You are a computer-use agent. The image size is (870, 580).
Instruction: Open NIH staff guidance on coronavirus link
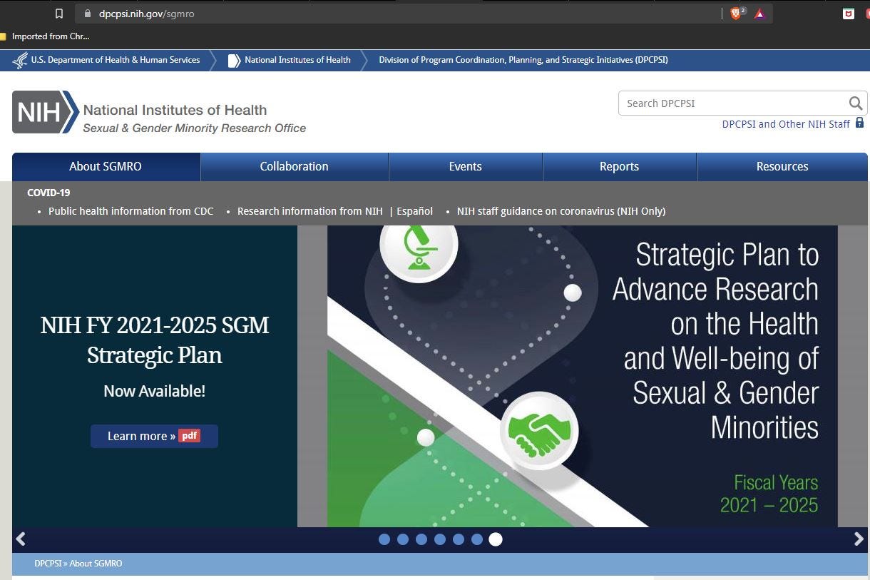[561, 211]
